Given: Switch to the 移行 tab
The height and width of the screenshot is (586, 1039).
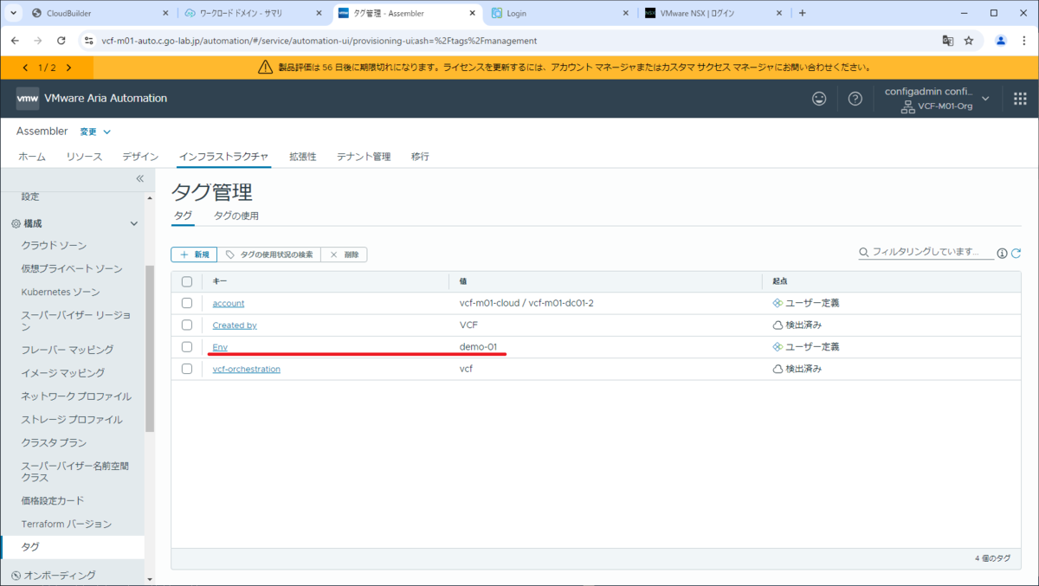Looking at the screenshot, I should [x=421, y=157].
